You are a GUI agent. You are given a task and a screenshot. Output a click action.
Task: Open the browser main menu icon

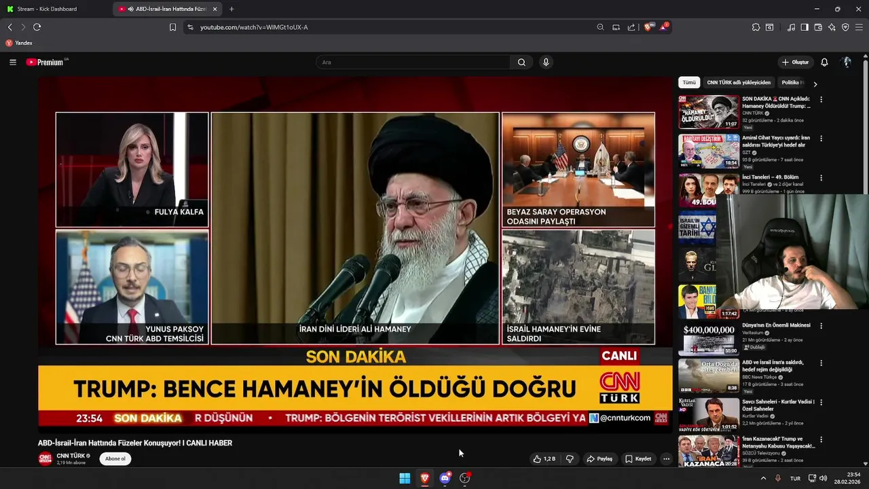coord(859,27)
